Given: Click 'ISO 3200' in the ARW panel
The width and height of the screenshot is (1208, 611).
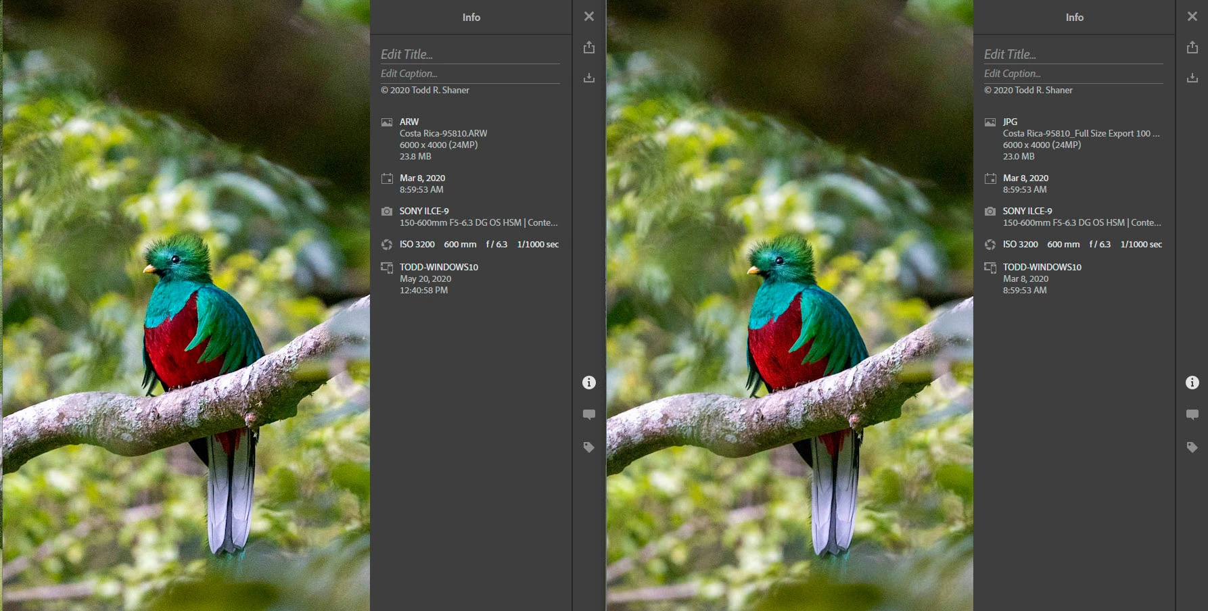Looking at the screenshot, I should point(417,244).
